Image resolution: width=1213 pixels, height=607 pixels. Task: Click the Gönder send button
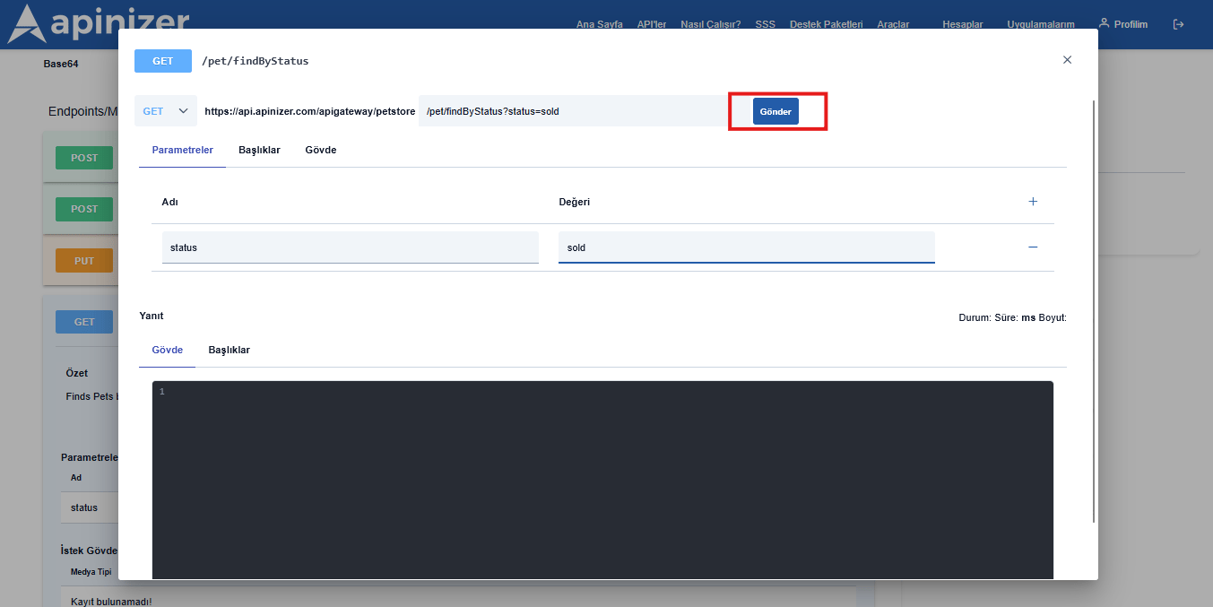[x=775, y=111]
